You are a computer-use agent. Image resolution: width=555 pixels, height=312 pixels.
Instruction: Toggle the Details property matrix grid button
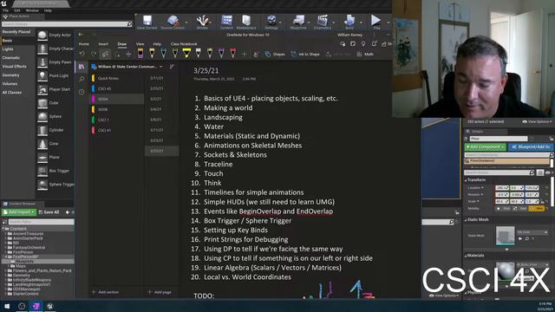pyautogui.click(x=539, y=172)
